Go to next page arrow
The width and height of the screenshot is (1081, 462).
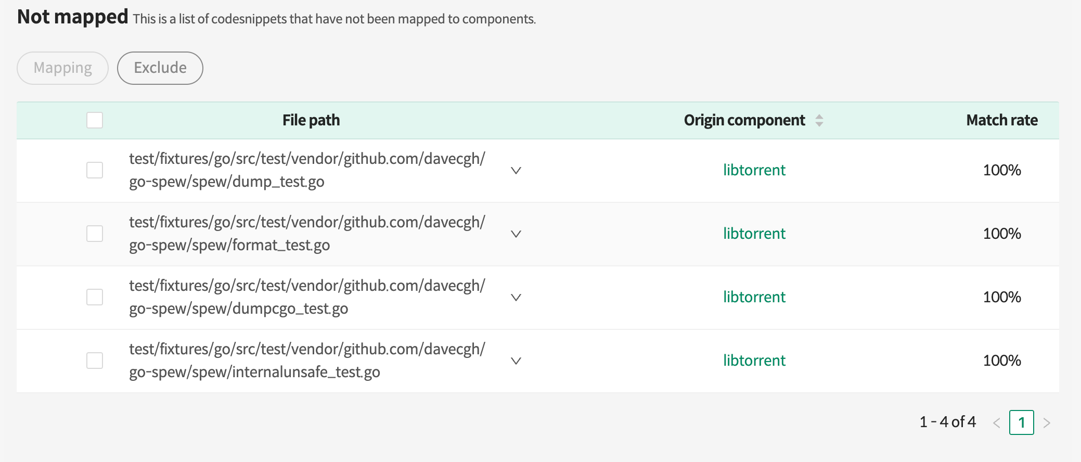[x=1047, y=423]
